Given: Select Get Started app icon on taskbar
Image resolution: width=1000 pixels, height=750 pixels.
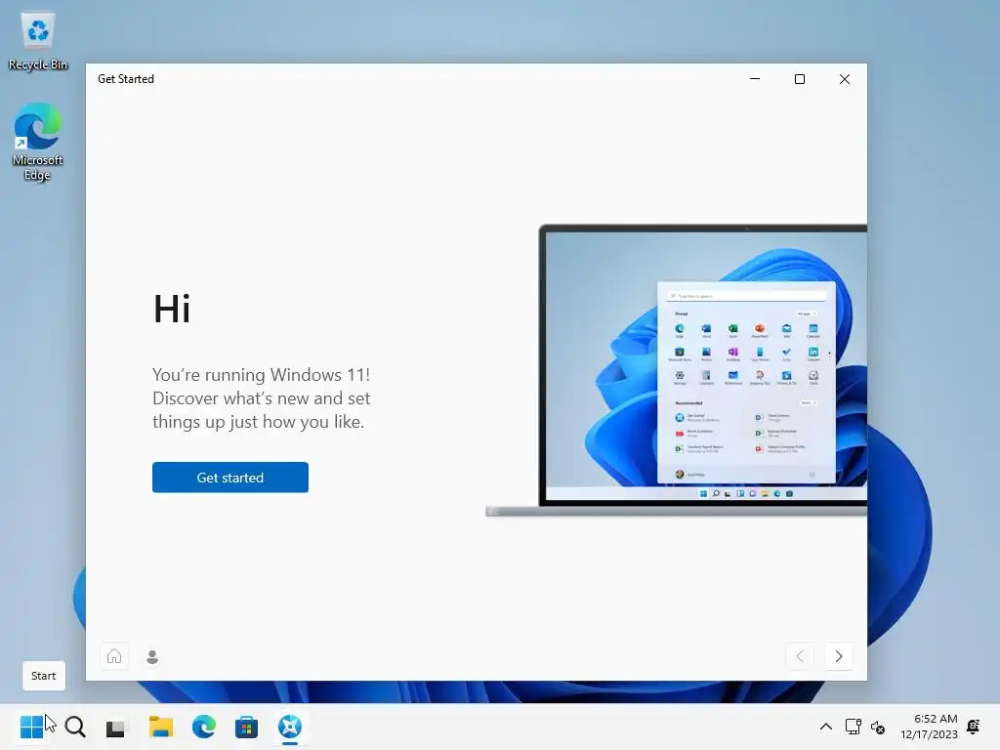Looking at the screenshot, I should (289, 726).
